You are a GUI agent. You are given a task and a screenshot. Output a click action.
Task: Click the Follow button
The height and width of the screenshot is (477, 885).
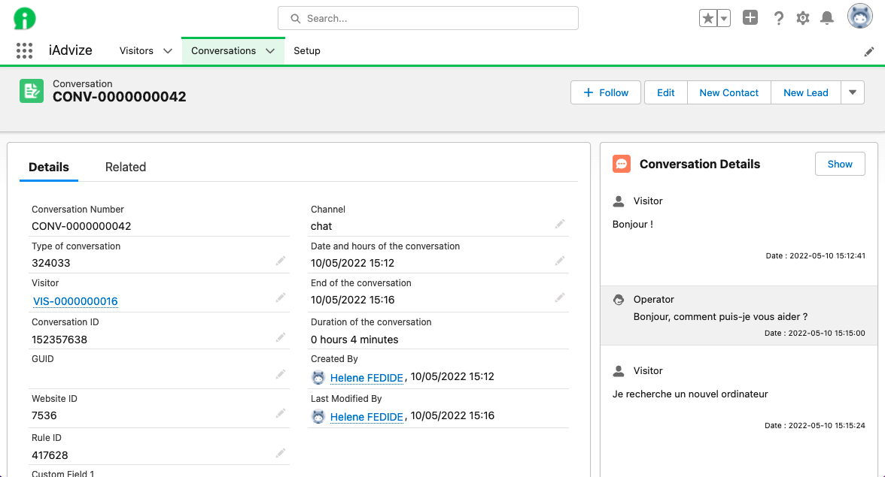click(x=606, y=92)
